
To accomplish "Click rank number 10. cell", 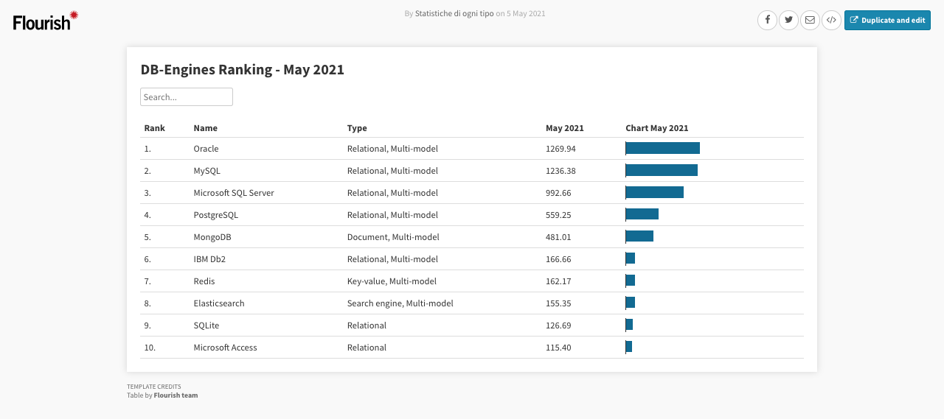I will pos(150,348).
